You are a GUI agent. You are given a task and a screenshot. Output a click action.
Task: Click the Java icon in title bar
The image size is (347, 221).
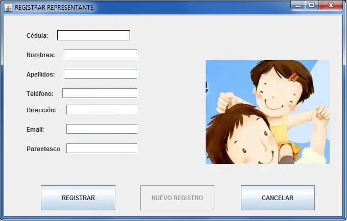coord(8,8)
